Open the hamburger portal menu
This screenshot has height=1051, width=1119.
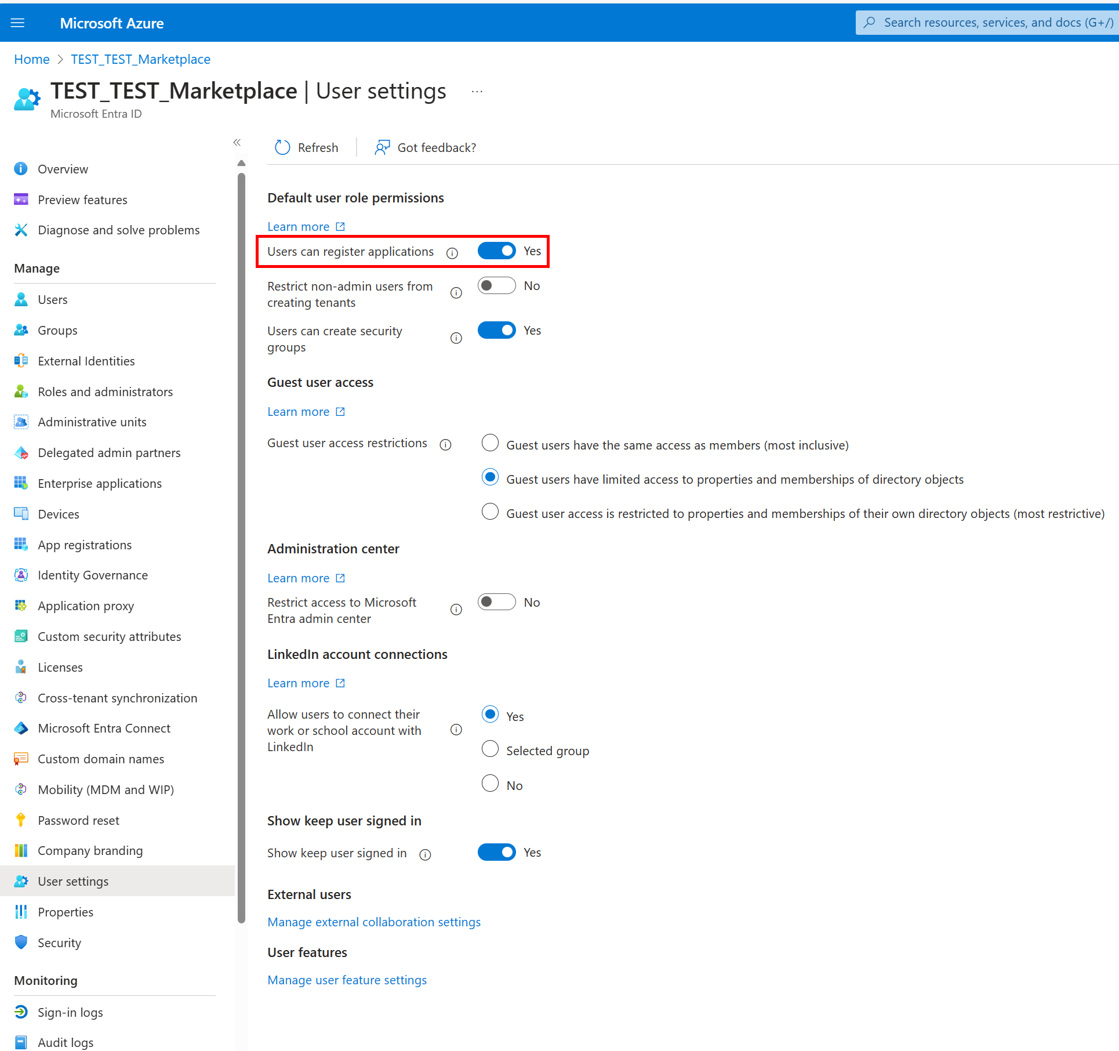pos(18,23)
